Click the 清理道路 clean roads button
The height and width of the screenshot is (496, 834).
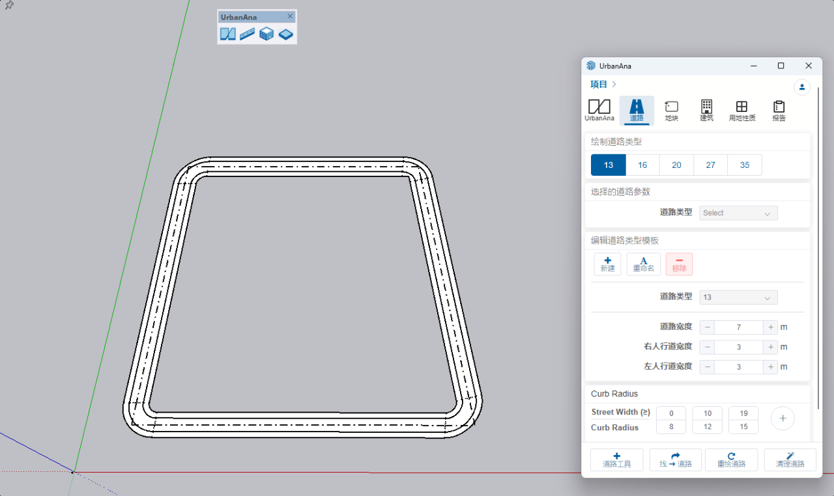790,460
